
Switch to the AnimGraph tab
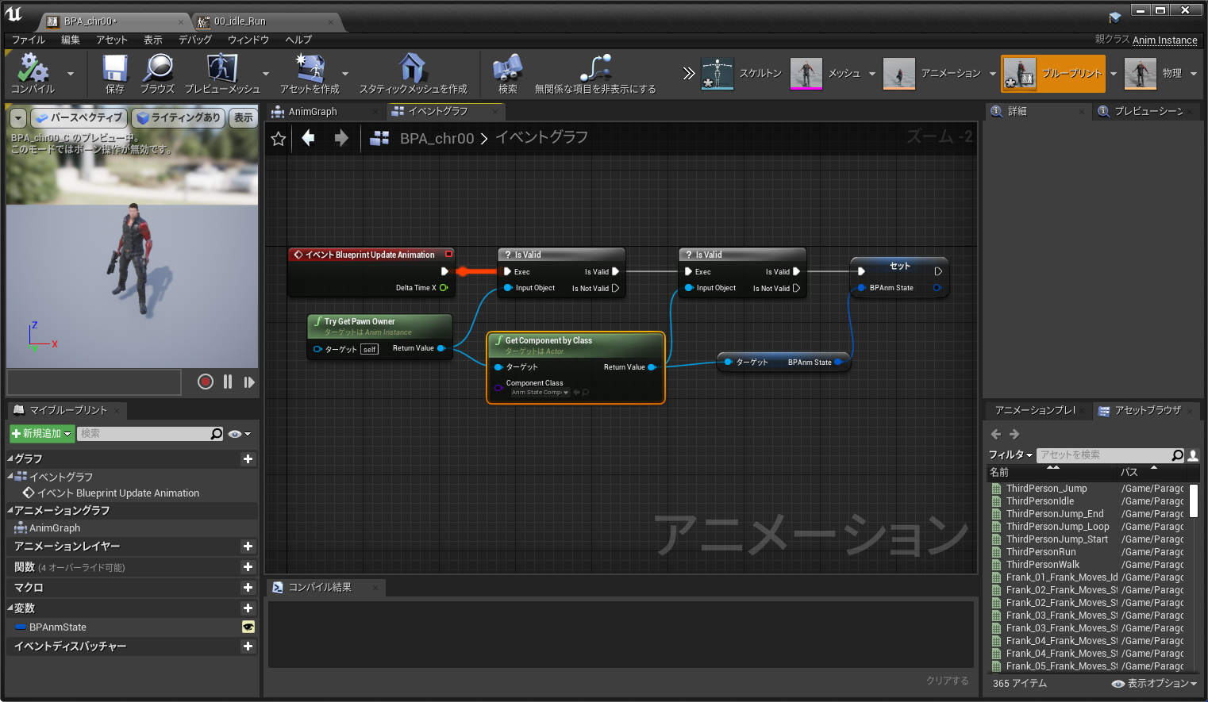(314, 112)
